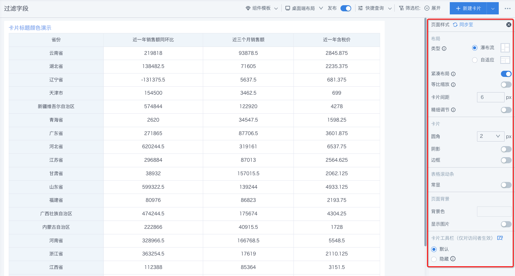This screenshot has width=515, height=276.
Task: Open the 快捷查询 menu
Action: point(375,8)
